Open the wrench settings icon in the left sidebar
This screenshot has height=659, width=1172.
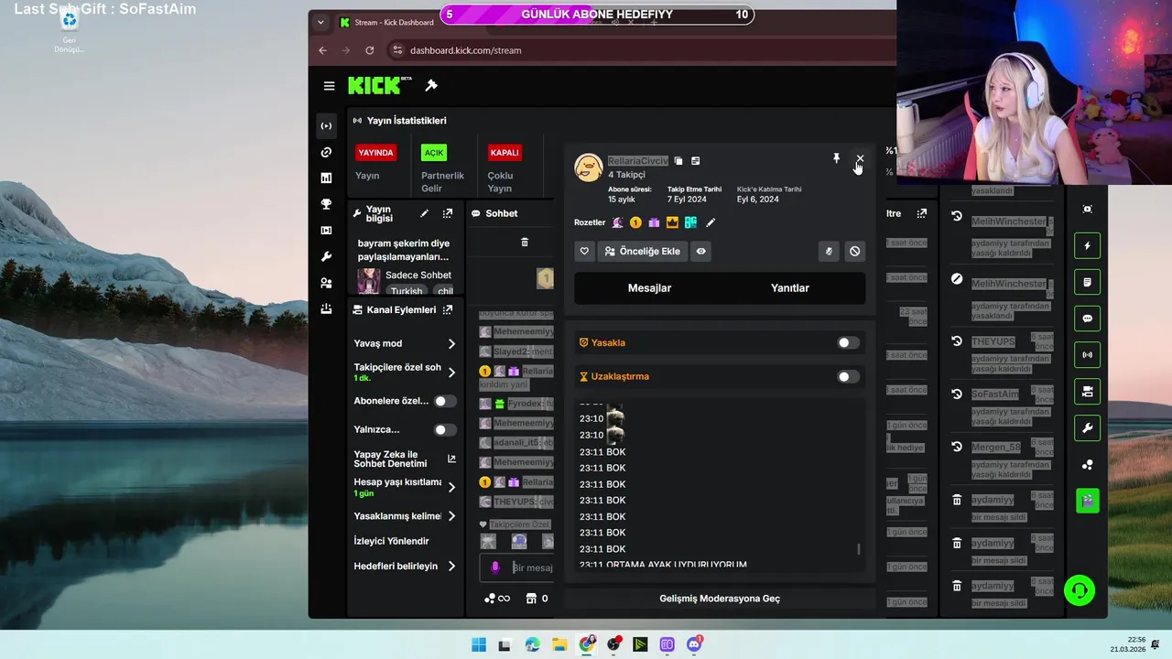pyautogui.click(x=326, y=257)
